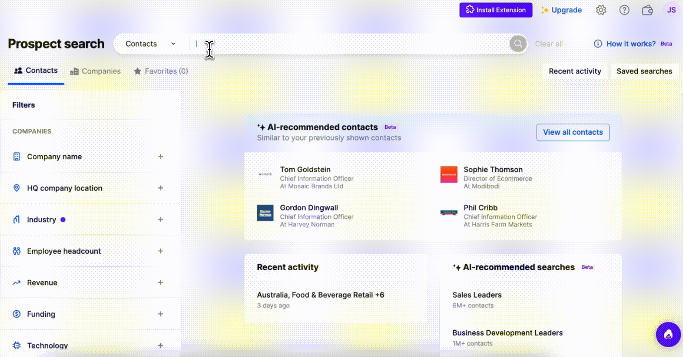This screenshot has width=683, height=357.
Task: Open Tom Goldstein contact
Action: (305, 170)
